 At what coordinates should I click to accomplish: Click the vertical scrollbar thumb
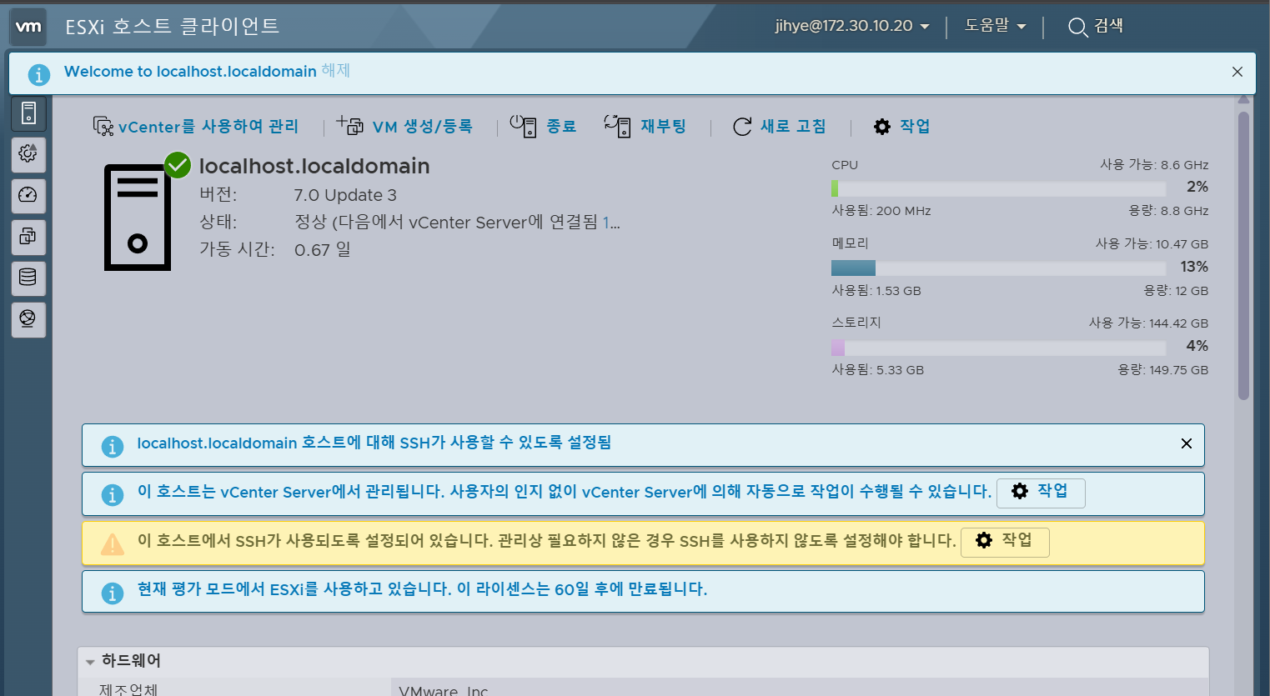[1244, 256]
